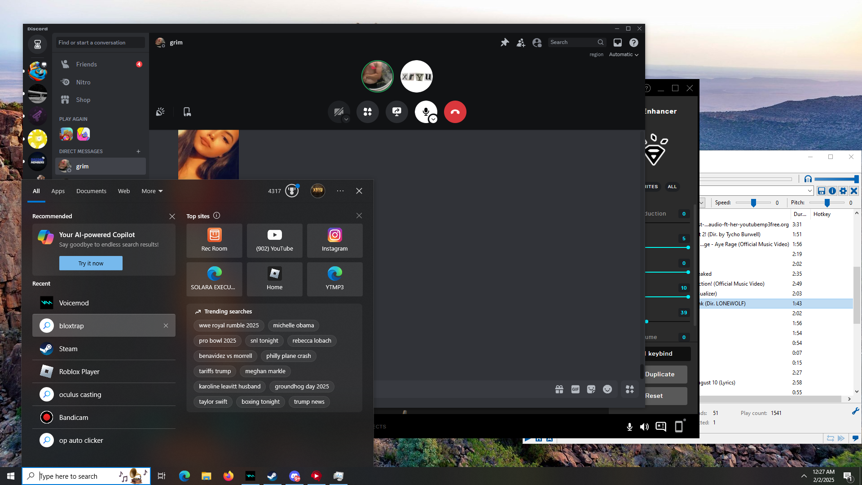Toggle Voicemod speaker mute icon

(644, 427)
